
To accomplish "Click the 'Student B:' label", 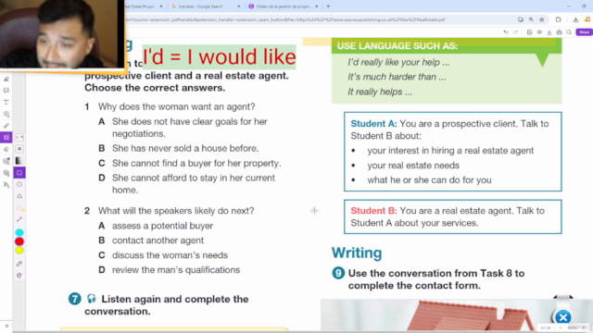I will (x=373, y=211).
